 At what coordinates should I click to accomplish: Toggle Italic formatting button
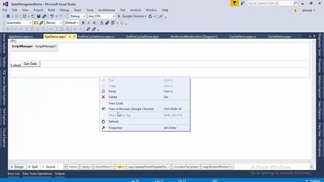pos(89,23)
